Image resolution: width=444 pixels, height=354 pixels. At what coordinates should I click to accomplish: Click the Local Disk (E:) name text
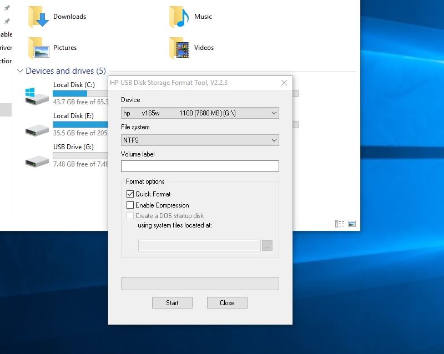(73, 116)
